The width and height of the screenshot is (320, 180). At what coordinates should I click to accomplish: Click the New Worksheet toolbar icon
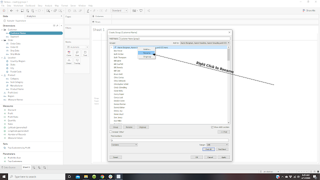pyautogui.click(x=48, y=10)
